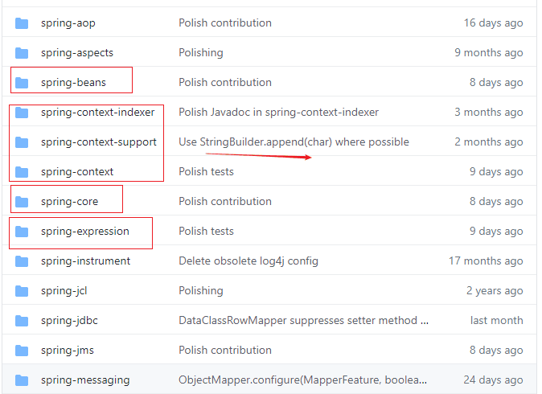Screen dimensions: 542x394
Task: Click the spring-messaging folder icon
Action: [22, 380]
